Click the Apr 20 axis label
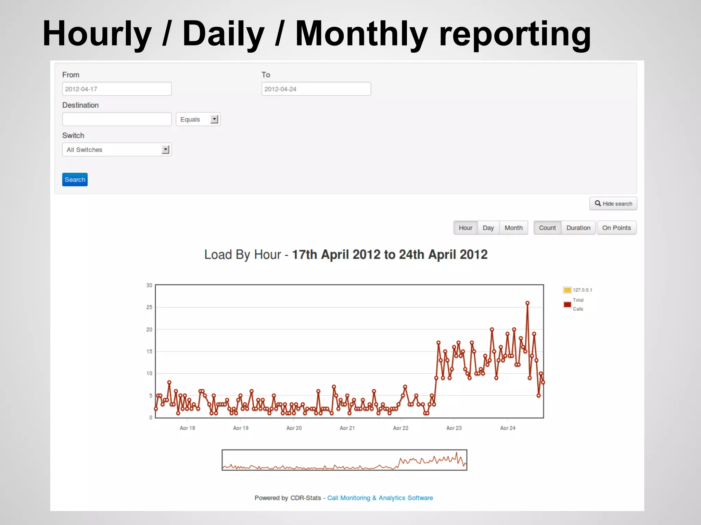The height and width of the screenshot is (525, 701). pos(294,428)
